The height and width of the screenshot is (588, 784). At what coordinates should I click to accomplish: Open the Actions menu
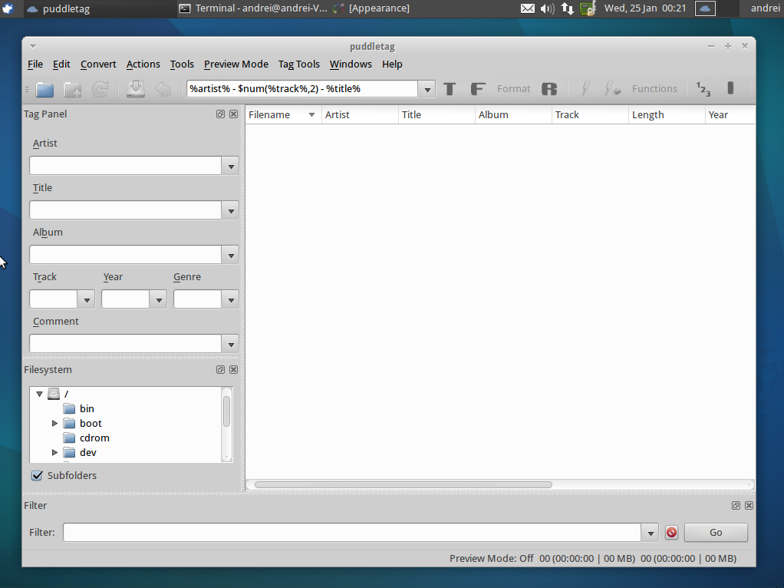tap(143, 64)
